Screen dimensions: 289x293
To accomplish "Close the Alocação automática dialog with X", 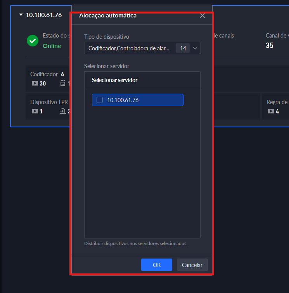I will 202,16.
